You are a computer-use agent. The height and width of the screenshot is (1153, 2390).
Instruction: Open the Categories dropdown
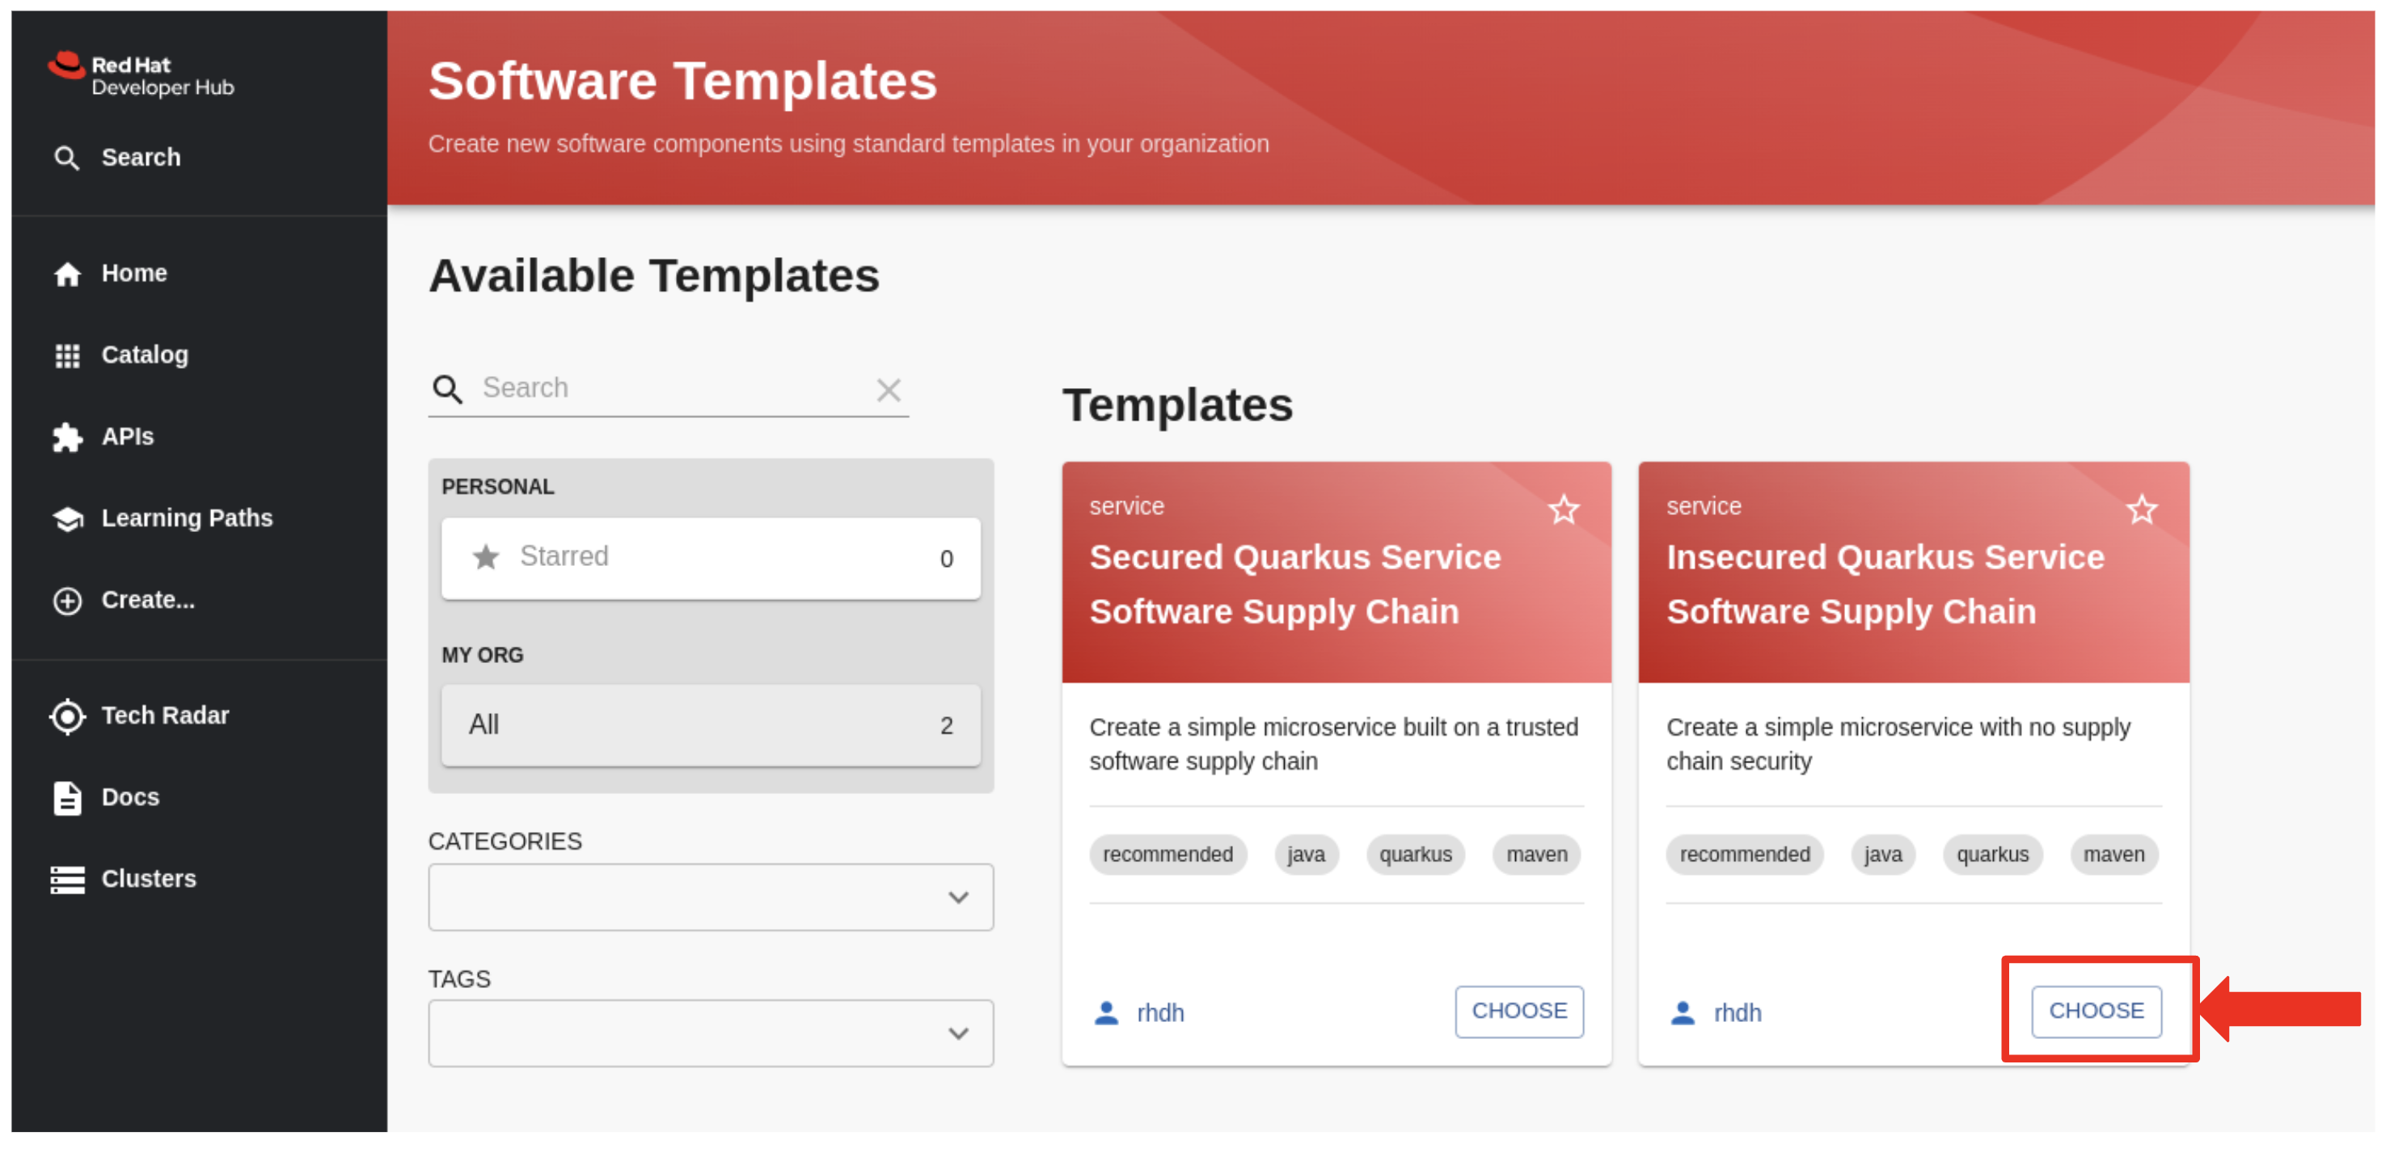click(x=711, y=897)
